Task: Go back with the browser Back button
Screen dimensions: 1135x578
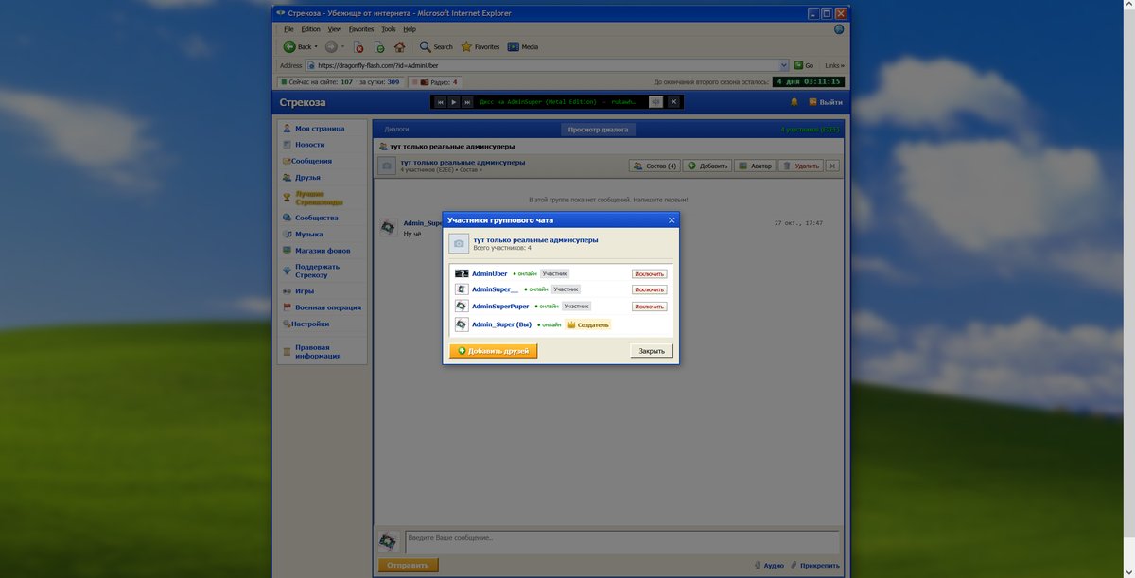Action: pyautogui.click(x=298, y=46)
